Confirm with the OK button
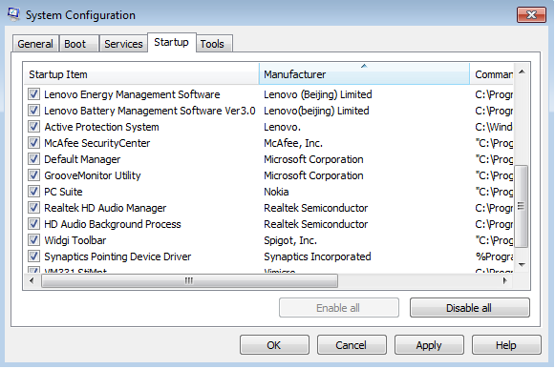 (274, 345)
